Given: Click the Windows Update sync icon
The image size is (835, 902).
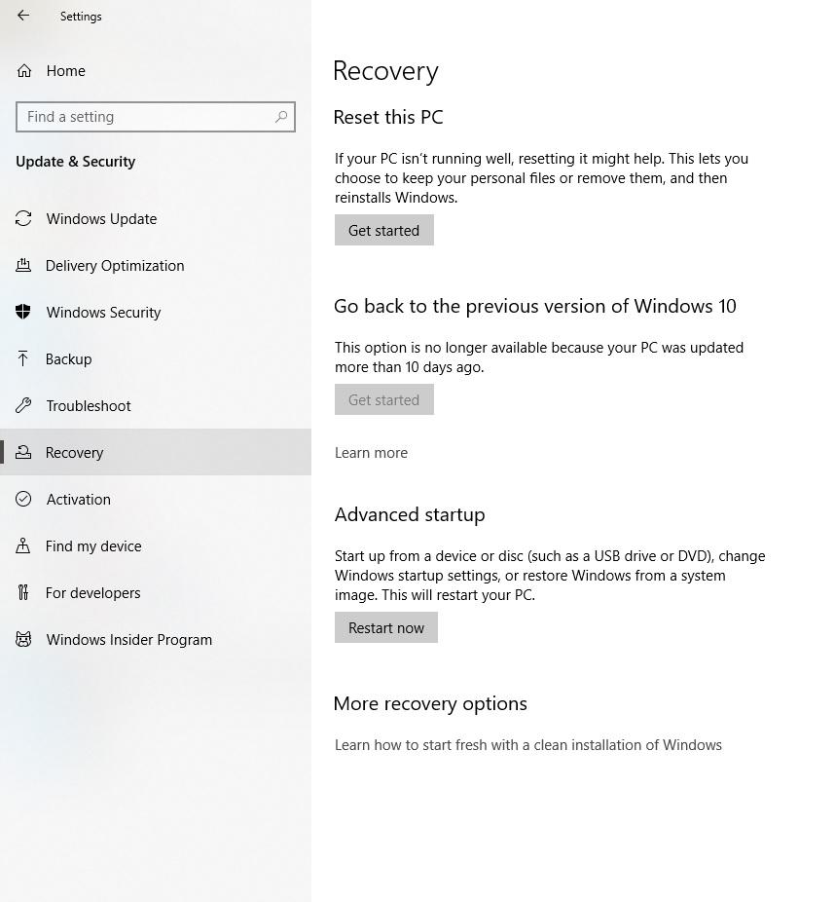Looking at the screenshot, I should (23, 218).
